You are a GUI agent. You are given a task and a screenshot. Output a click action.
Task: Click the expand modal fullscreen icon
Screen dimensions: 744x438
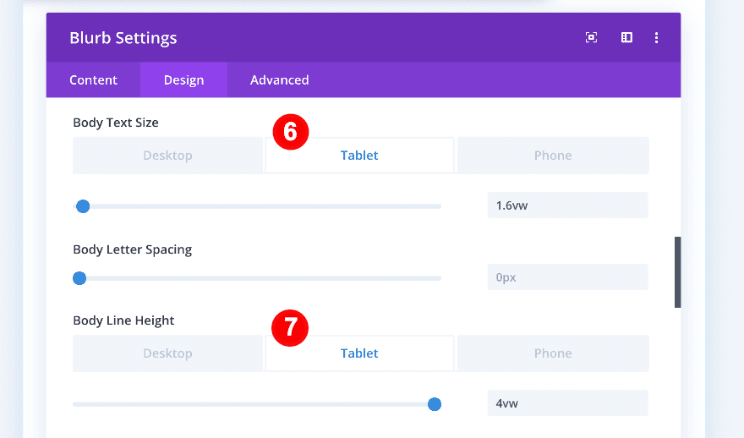point(591,37)
